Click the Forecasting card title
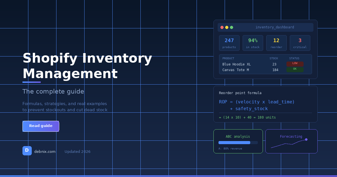The height and width of the screenshot is (177, 337). coord(291,137)
